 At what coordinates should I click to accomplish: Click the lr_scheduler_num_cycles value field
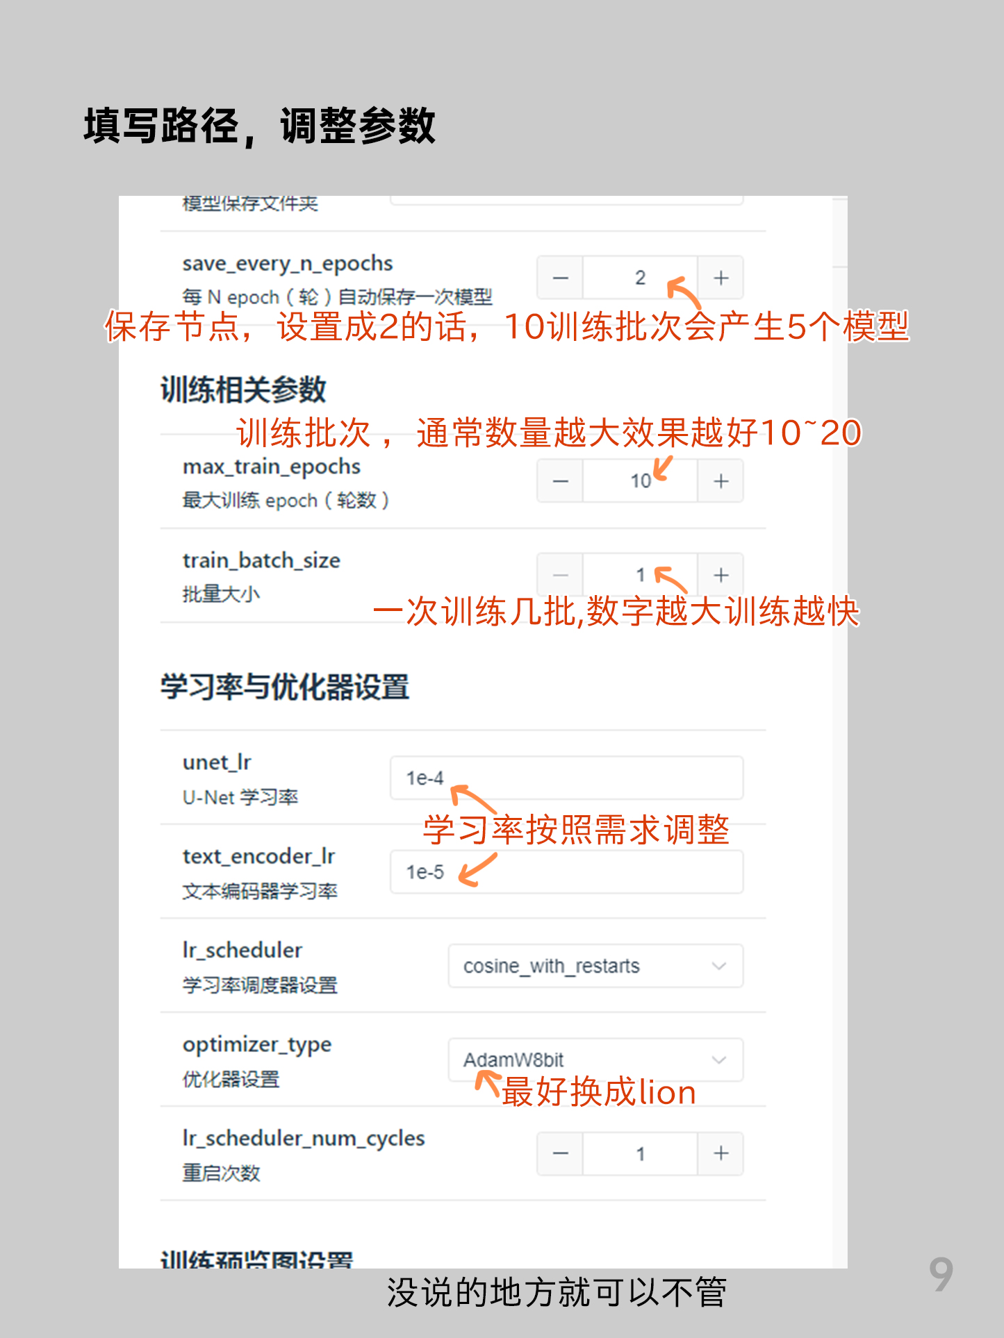(640, 1154)
